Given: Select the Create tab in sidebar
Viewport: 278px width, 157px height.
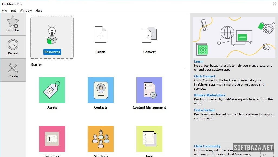Looking at the screenshot, I should (x=13, y=70).
